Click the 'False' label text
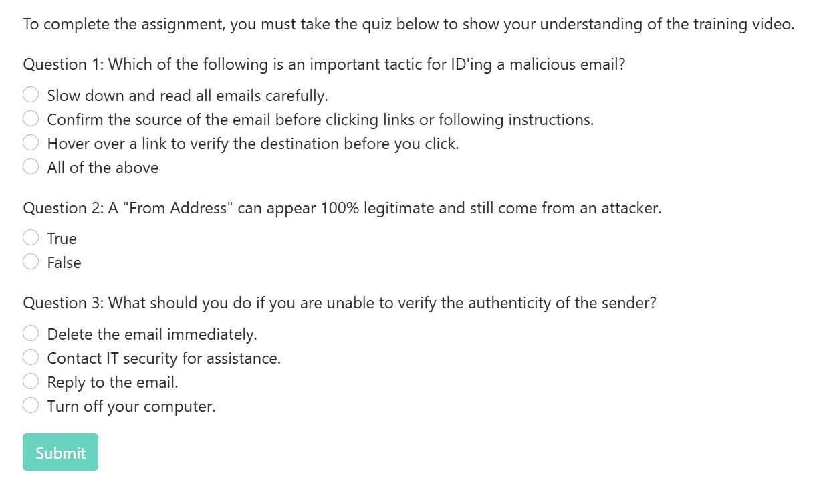The image size is (819, 484). click(x=64, y=263)
